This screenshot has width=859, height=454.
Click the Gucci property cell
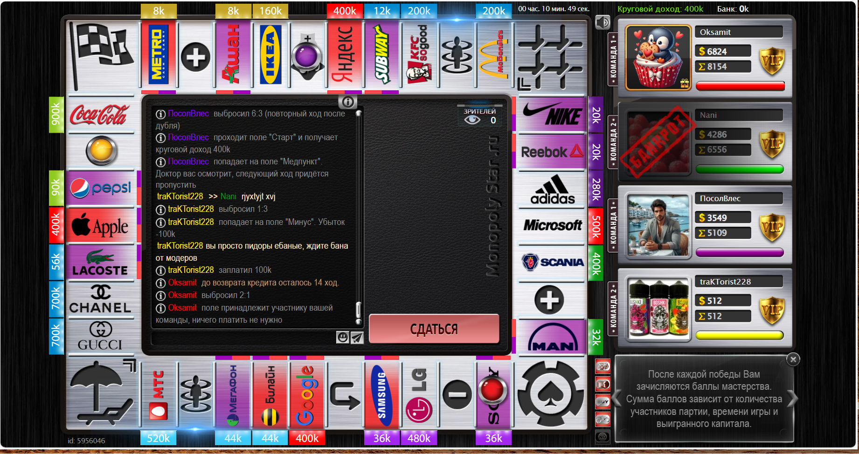point(101,336)
